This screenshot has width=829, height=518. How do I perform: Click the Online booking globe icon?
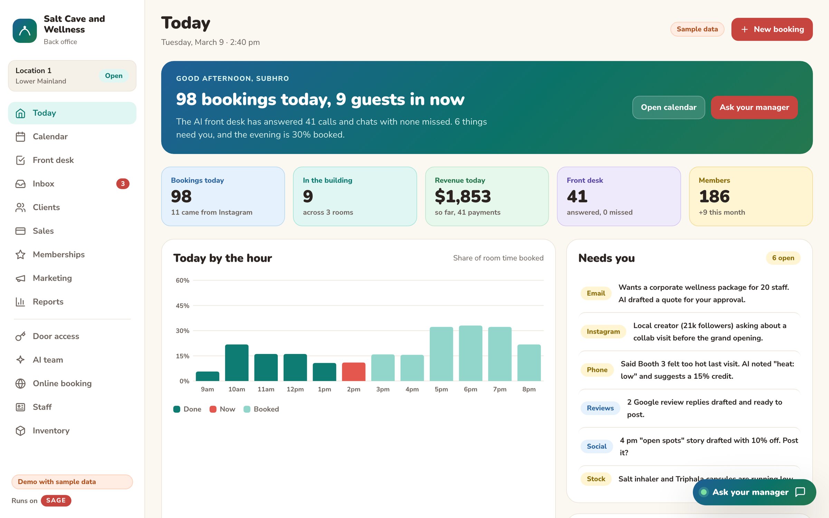point(20,383)
